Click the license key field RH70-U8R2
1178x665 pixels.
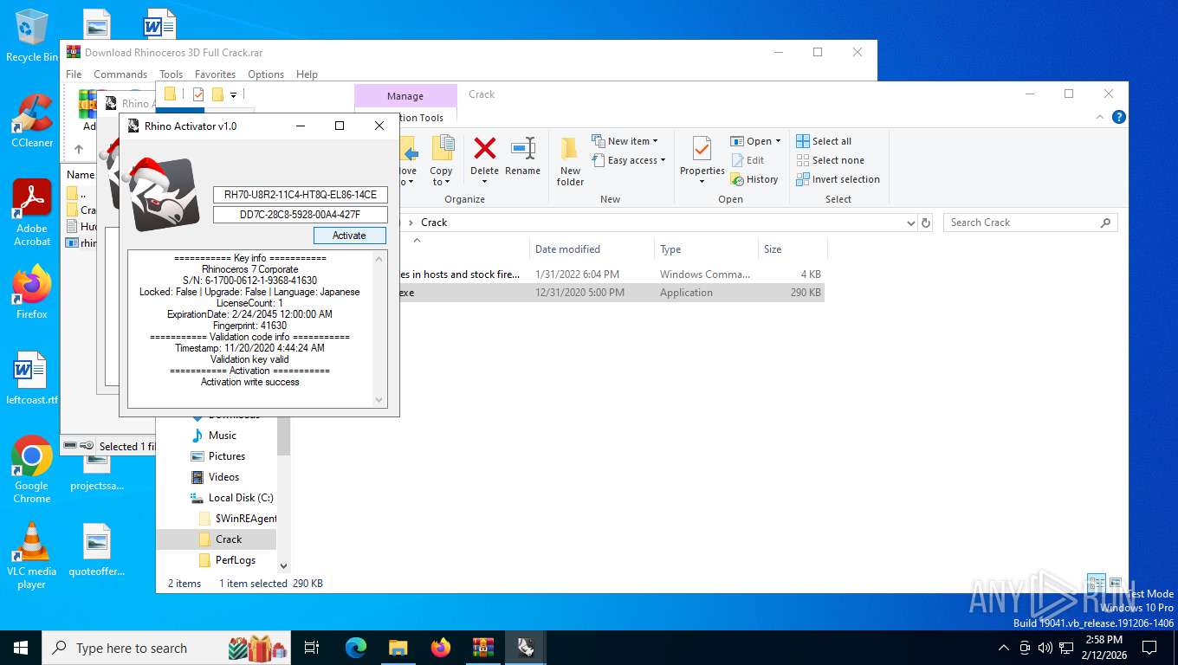point(301,195)
